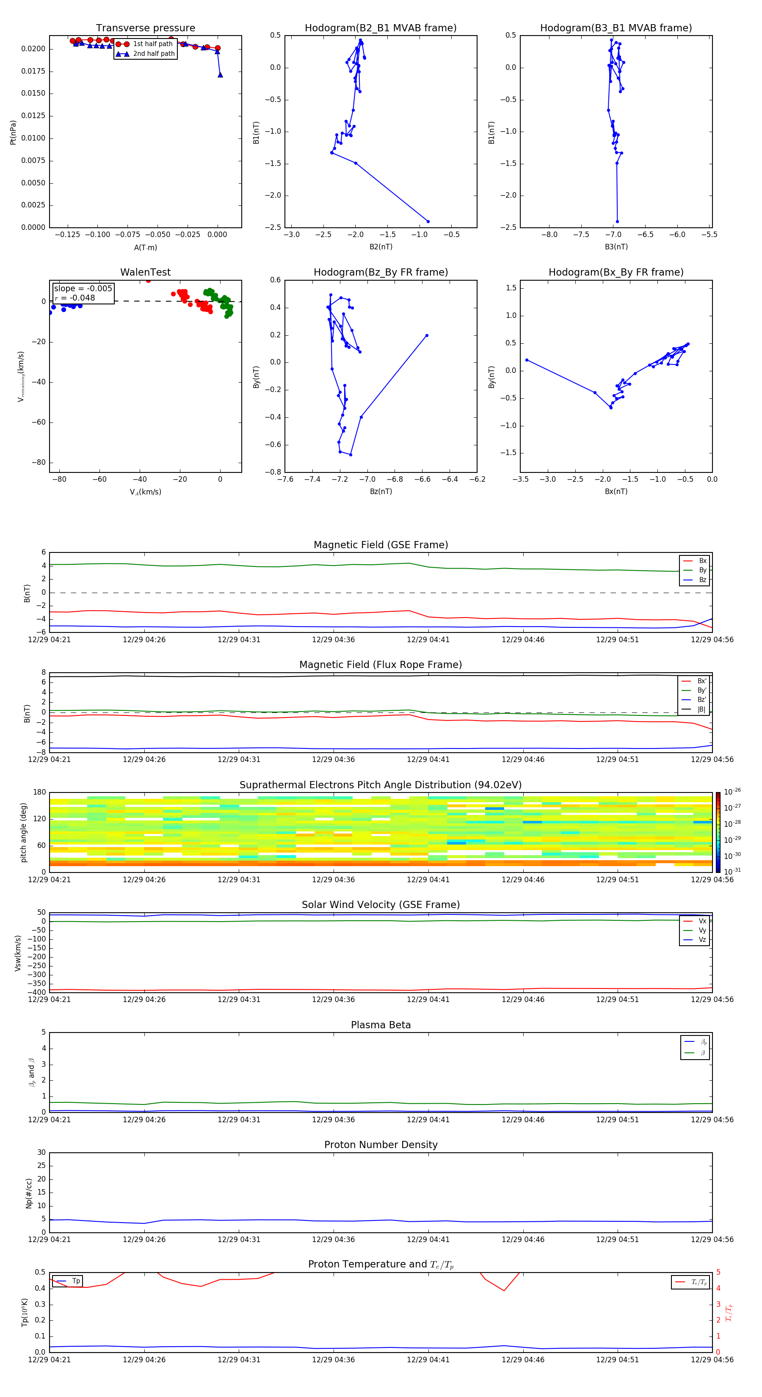Click '1st half path' legend entry

click(145, 44)
